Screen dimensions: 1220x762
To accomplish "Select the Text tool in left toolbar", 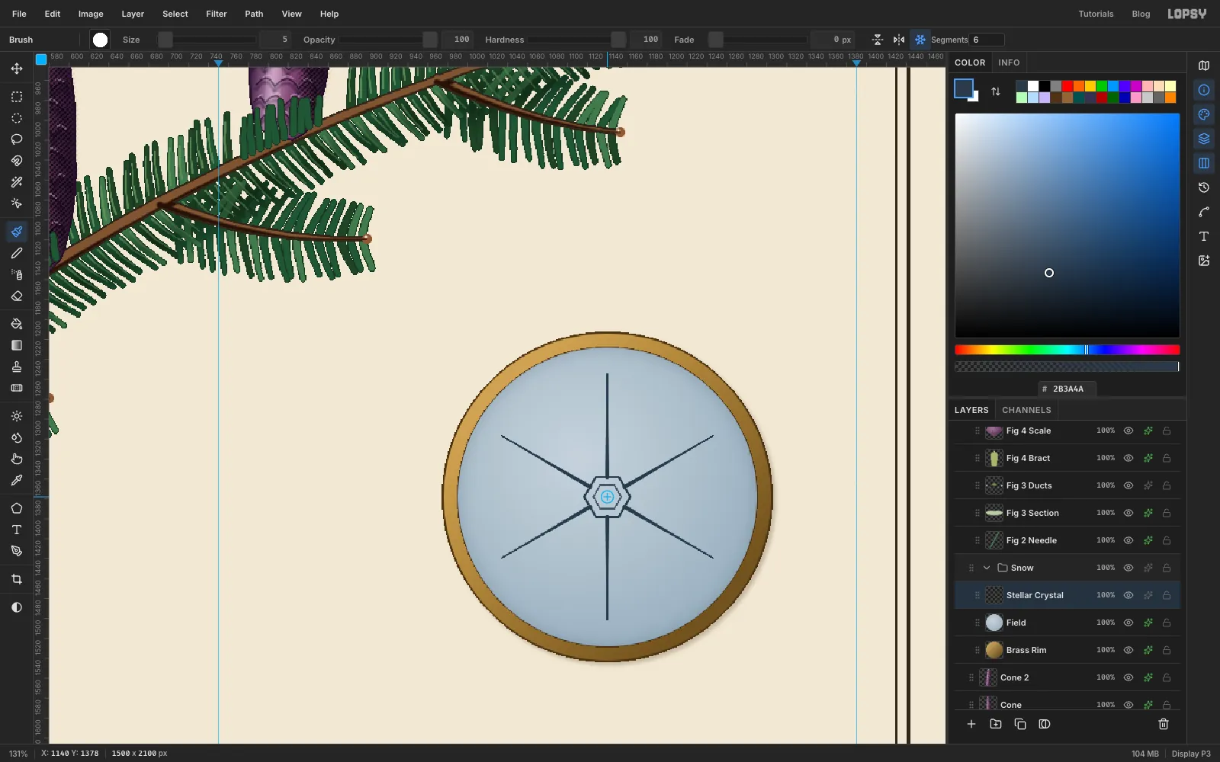I will tap(17, 530).
